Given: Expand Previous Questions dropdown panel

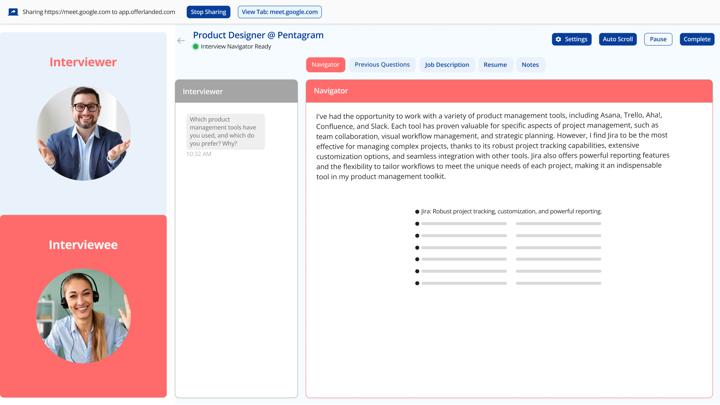Looking at the screenshot, I should (x=382, y=65).
